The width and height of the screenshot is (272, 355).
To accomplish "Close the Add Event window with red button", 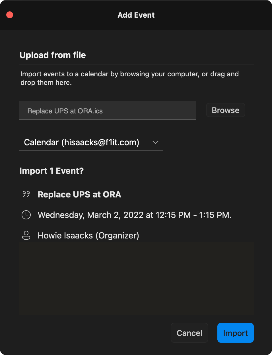I will pyautogui.click(x=10, y=15).
